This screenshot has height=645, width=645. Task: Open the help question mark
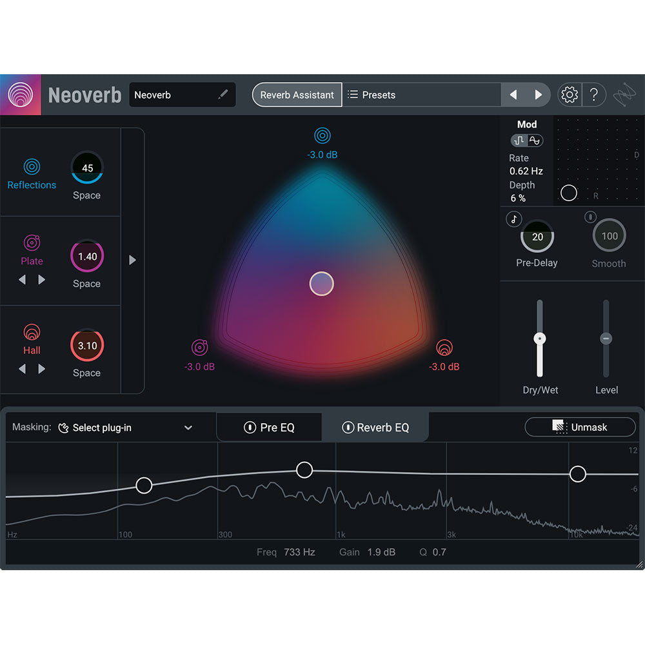click(595, 94)
